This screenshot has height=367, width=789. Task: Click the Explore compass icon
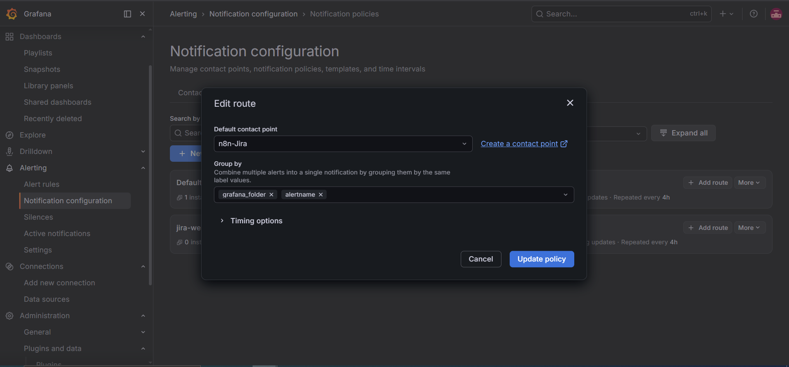click(9, 135)
